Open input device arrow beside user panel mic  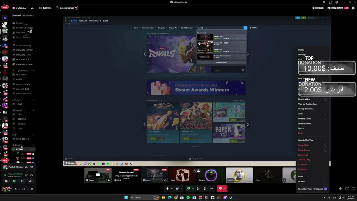point(19,189)
